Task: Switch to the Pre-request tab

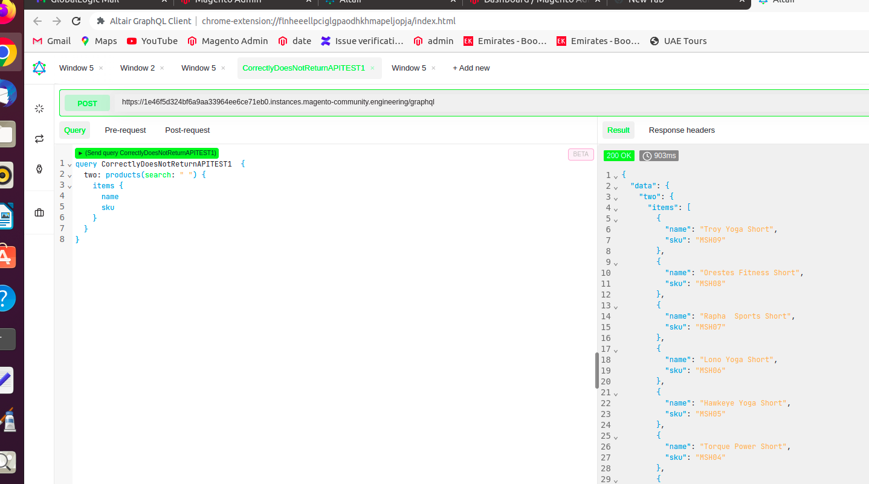Action: 125,130
